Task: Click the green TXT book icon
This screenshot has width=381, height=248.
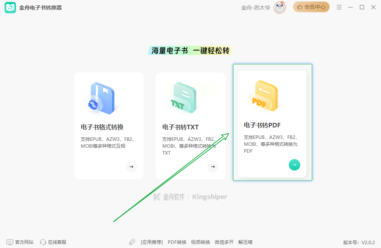Action: pos(184,98)
